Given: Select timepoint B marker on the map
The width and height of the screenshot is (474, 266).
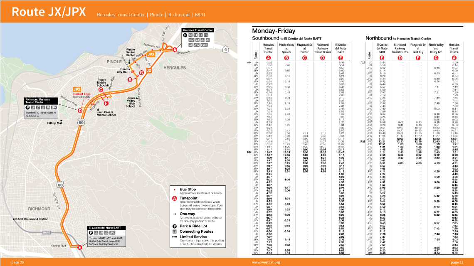Looking at the screenshot, I should click(130, 79).
